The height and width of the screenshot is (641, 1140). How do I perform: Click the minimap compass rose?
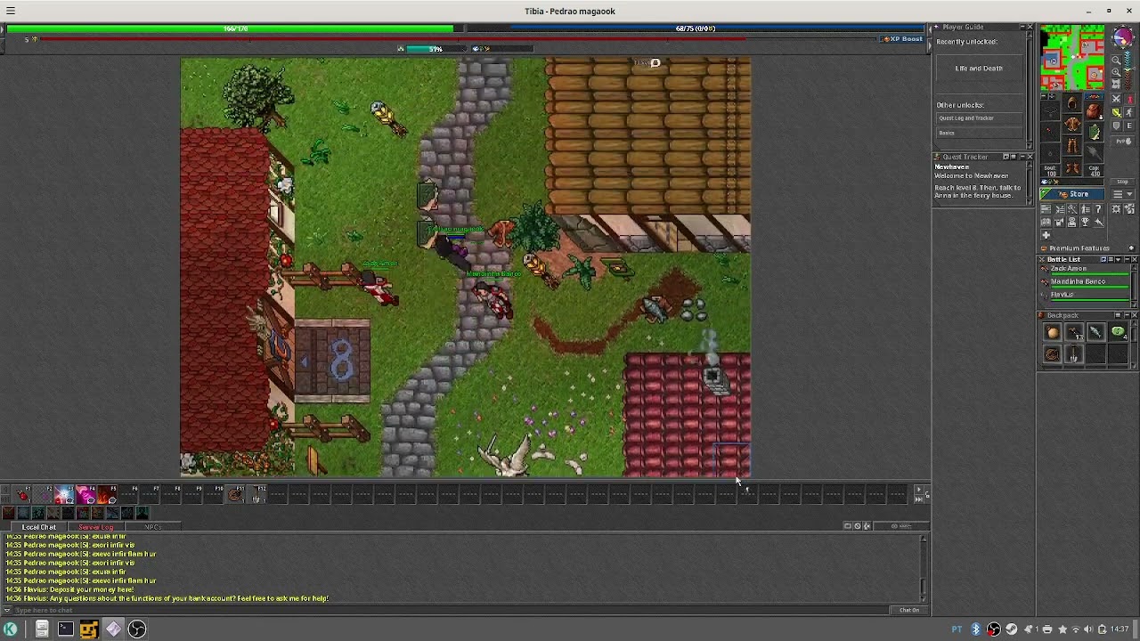click(x=1123, y=38)
